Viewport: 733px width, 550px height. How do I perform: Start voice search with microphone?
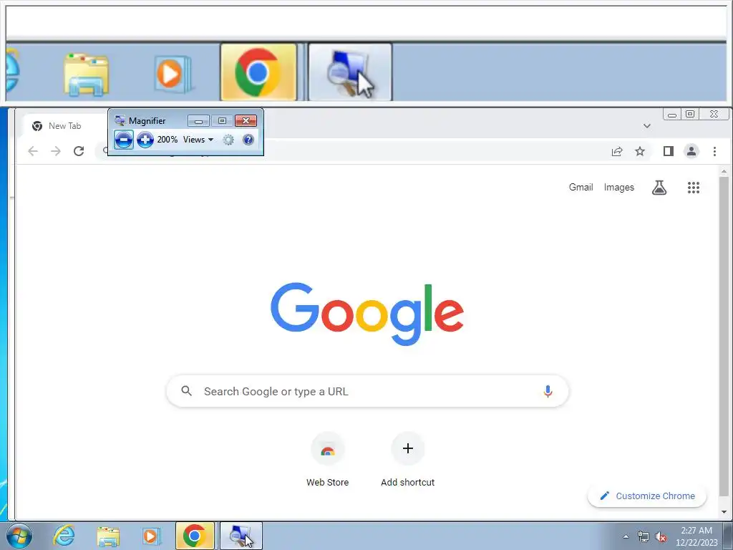point(548,391)
